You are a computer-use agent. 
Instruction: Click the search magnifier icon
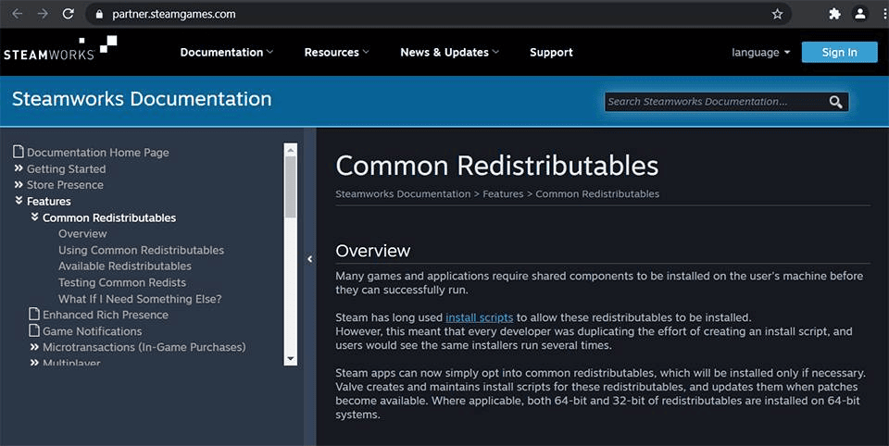[835, 102]
